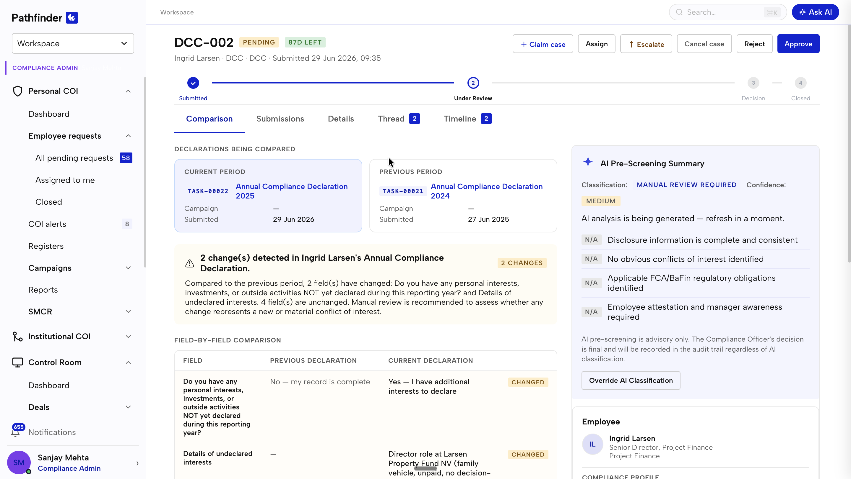Click Cancel case button
Screen dimensions: 851x479
tap(704, 44)
